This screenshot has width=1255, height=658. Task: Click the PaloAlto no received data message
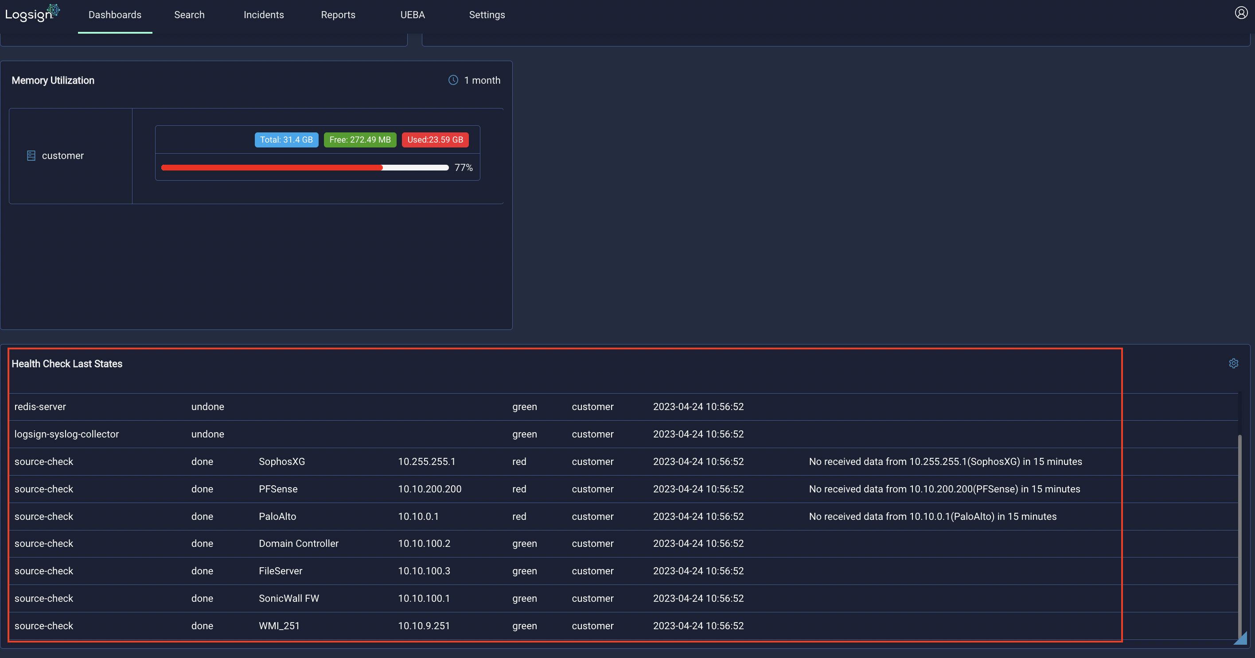click(x=932, y=516)
